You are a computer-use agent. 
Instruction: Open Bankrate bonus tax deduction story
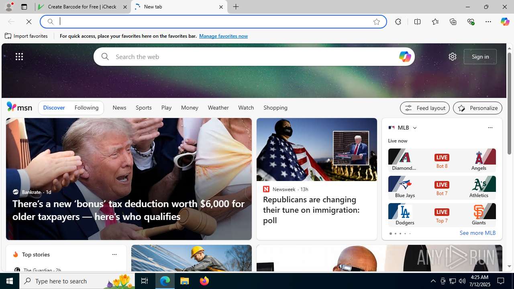pos(128,210)
